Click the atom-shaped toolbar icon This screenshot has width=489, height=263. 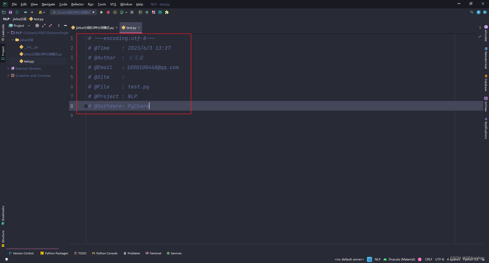tap(140, 12)
